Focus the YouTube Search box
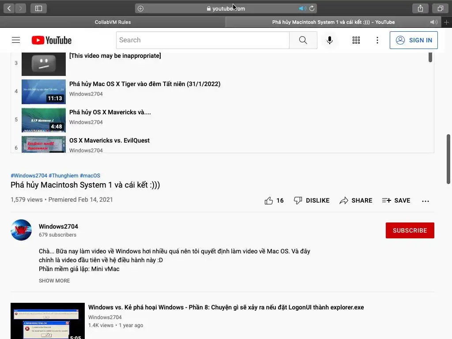 click(x=203, y=40)
